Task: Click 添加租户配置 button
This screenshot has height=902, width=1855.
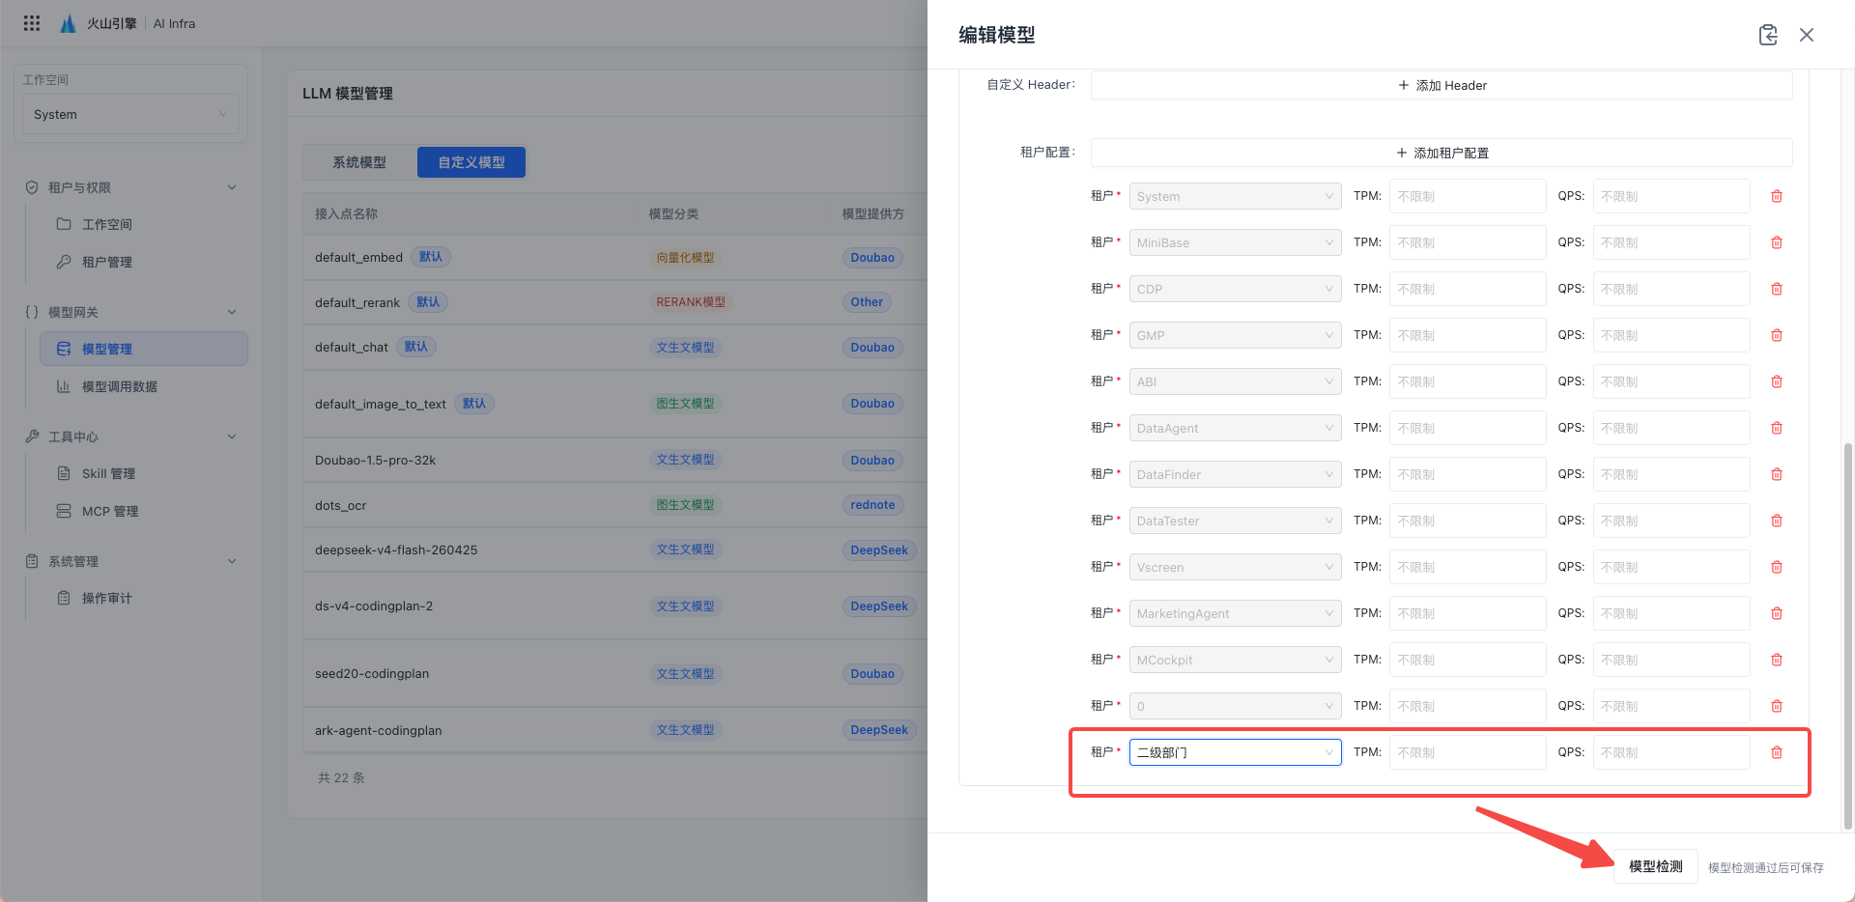Action: tap(1441, 153)
